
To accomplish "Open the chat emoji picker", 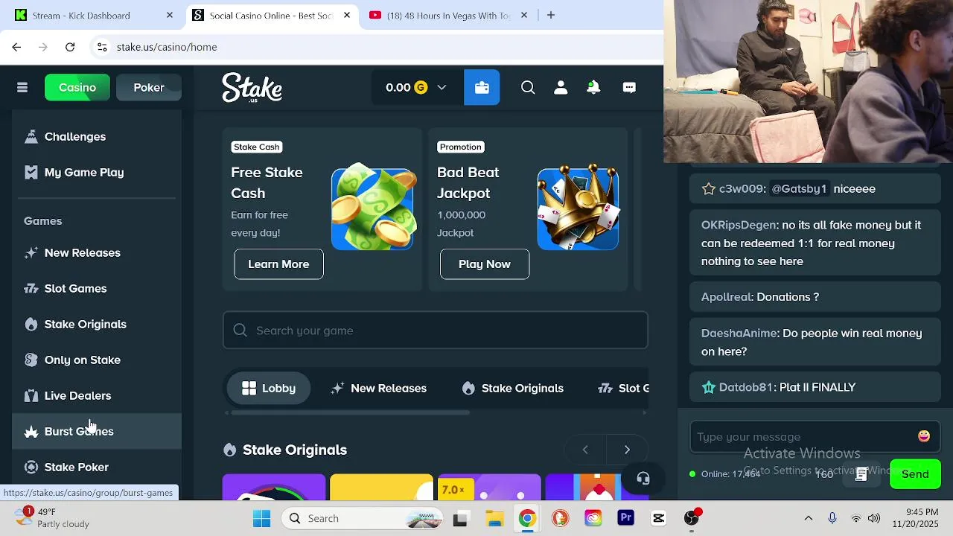I will point(924,436).
